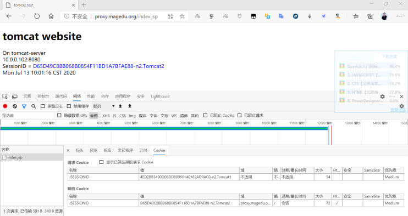This screenshot has height=216, width=408.
Task: Go to browser home page icon
Action: (51, 16)
